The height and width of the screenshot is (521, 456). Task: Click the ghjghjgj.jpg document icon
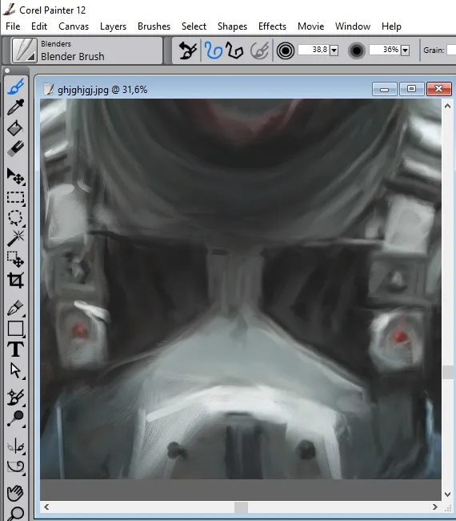click(x=49, y=89)
